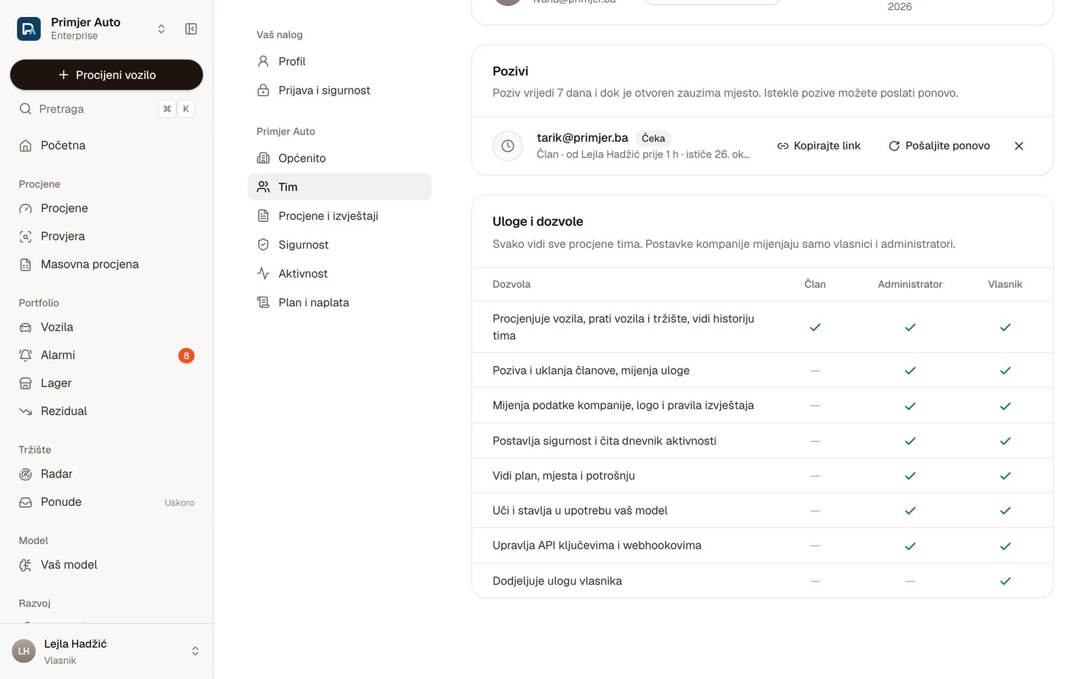
Task: Click the LH user avatar
Action: pyautogui.click(x=24, y=651)
